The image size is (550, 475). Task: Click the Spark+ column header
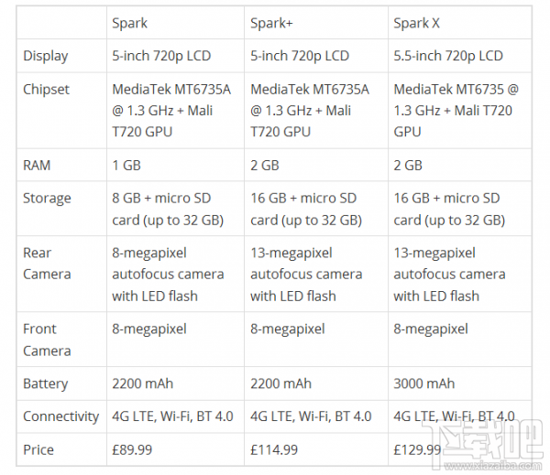click(x=271, y=24)
